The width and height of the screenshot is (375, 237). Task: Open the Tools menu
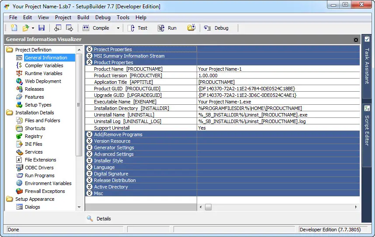(x=123, y=17)
